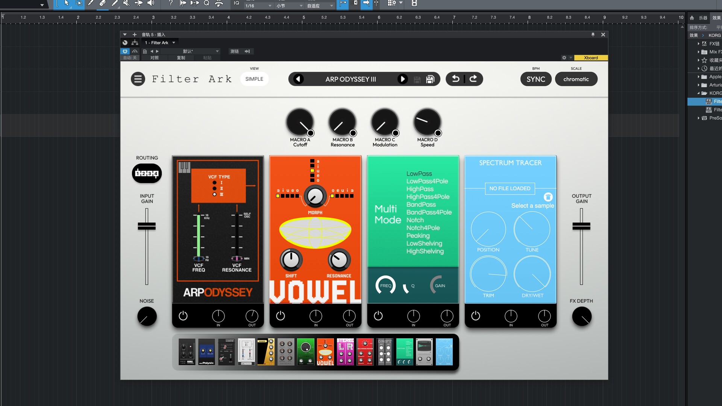Viewport: 722px width, 406px height.
Task: Toggle ARP Odyssey filter power button
Action: click(x=183, y=316)
